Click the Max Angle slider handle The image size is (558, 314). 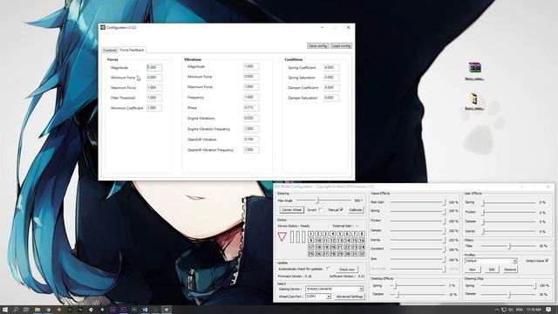[x=318, y=201]
